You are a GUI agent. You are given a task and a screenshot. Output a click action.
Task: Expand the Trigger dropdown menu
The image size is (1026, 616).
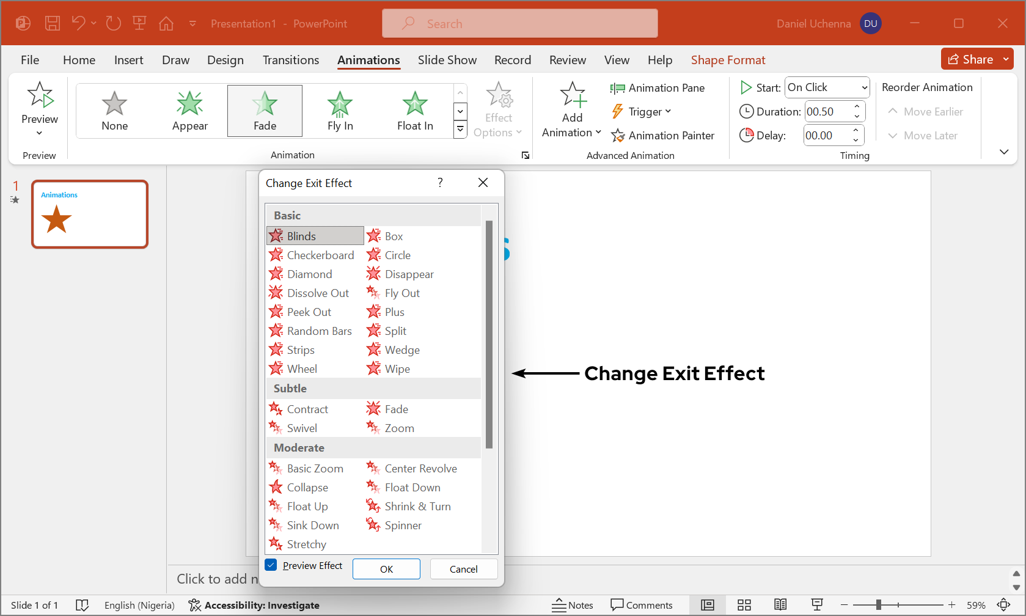pyautogui.click(x=642, y=112)
